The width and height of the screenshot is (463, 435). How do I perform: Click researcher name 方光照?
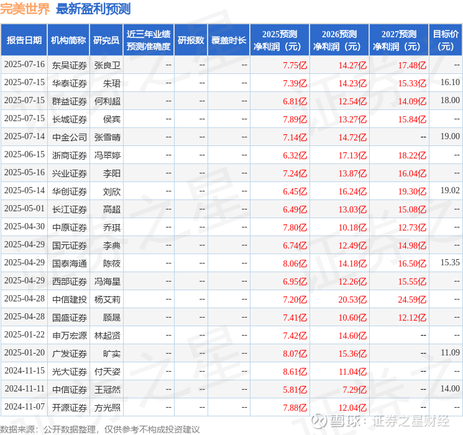pos(108,408)
